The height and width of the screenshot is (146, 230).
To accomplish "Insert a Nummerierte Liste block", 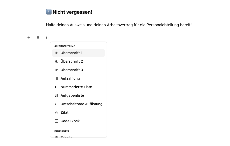I will pos(79,87).
